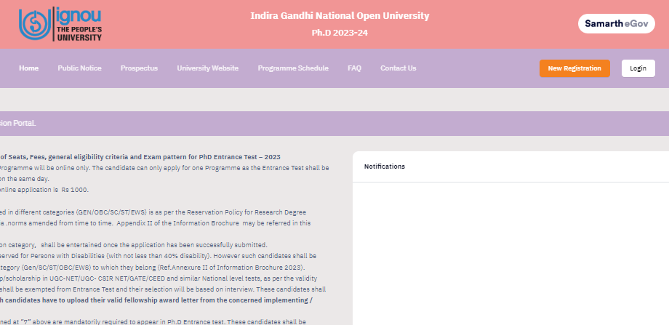The image size is (669, 325).
Task: Open the Contact Us page
Action: coord(398,68)
